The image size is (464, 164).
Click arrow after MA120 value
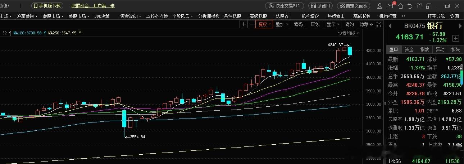[45, 33]
